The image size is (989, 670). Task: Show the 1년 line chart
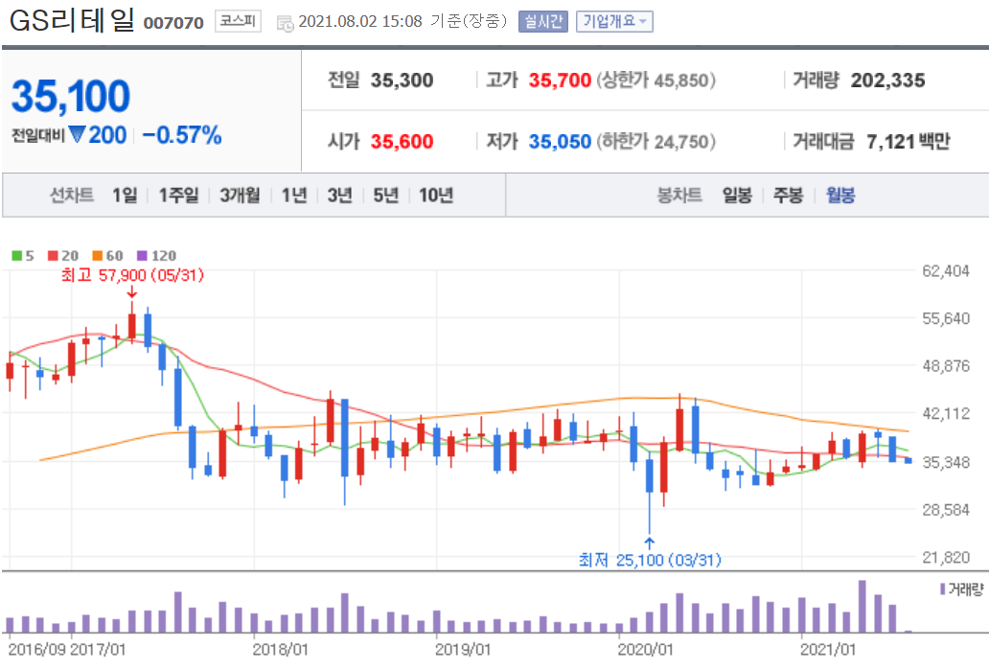click(294, 196)
